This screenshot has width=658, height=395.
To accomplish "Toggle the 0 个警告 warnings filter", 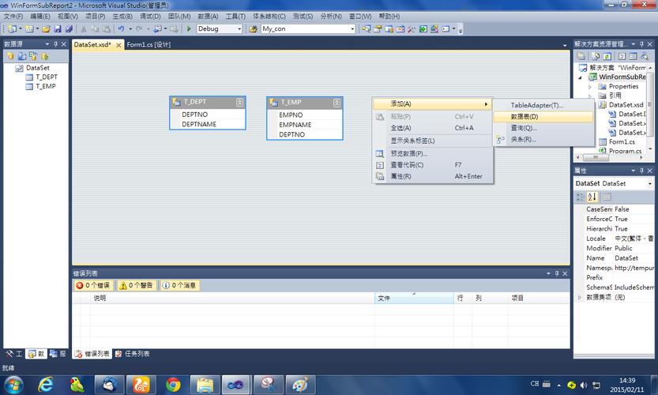I will coord(136,285).
